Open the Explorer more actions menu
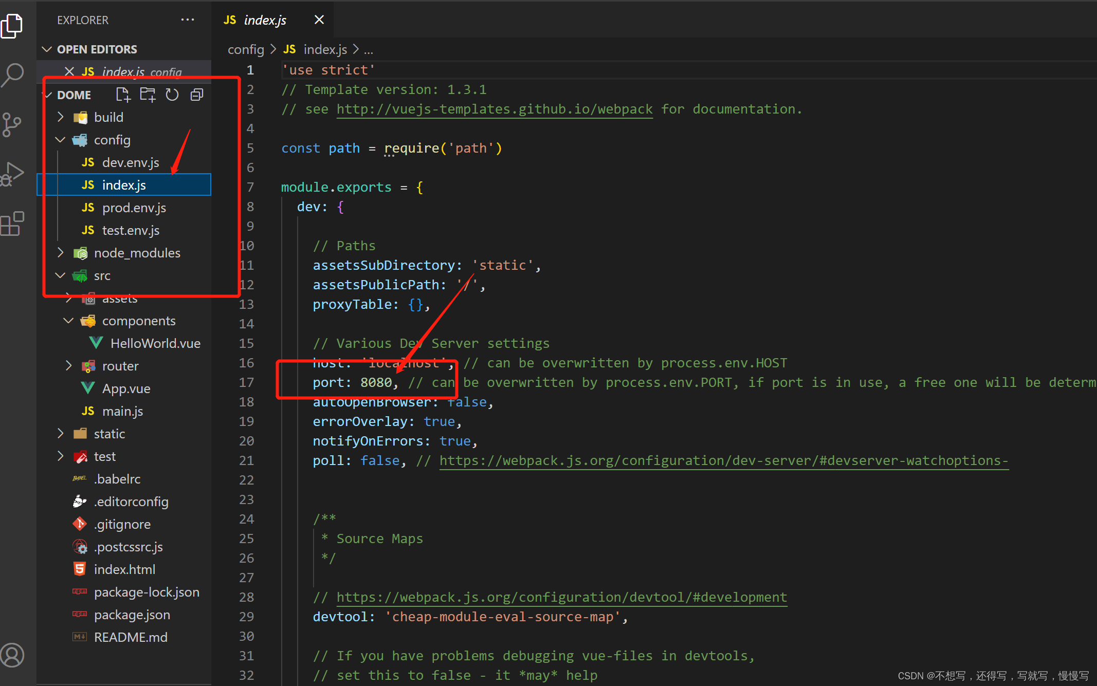The width and height of the screenshot is (1097, 686). click(188, 20)
